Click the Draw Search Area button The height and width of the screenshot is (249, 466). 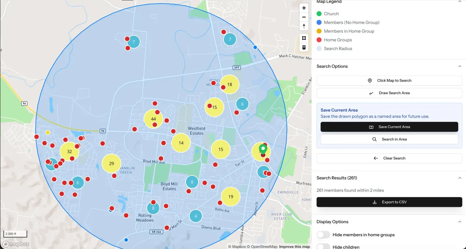coord(389,93)
